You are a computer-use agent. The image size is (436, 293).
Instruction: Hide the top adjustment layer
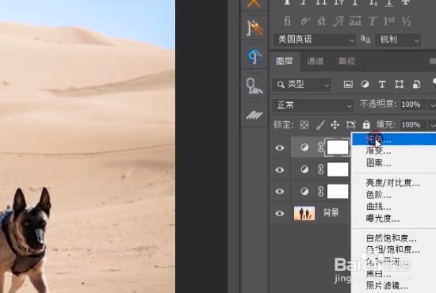pyautogui.click(x=280, y=147)
